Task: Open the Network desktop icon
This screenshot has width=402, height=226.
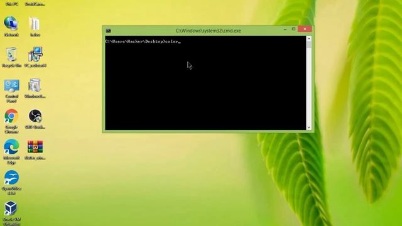Action: [x=11, y=26]
